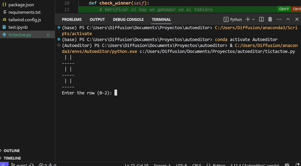Open the OUTPUT tab
Screen dimensions: 301x166
pyautogui.click(x=97, y=19)
